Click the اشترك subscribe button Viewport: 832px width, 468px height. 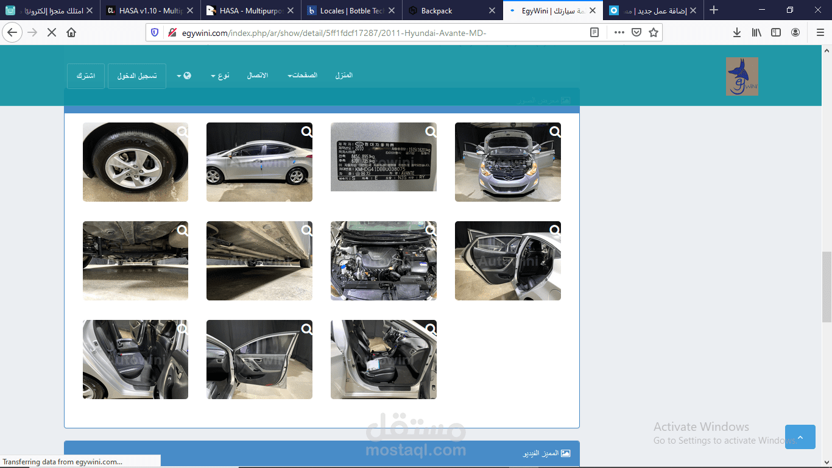[x=86, y=76]
